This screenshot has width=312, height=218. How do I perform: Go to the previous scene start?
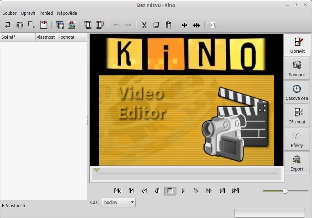131,191
